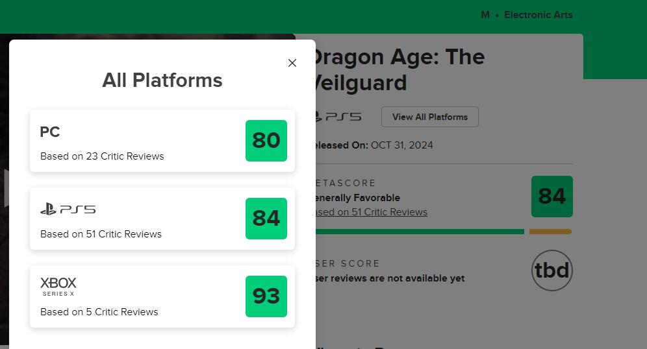Click the yellow segment of score bar
Viewport: 647px width, 349px height.
(550, 232)
